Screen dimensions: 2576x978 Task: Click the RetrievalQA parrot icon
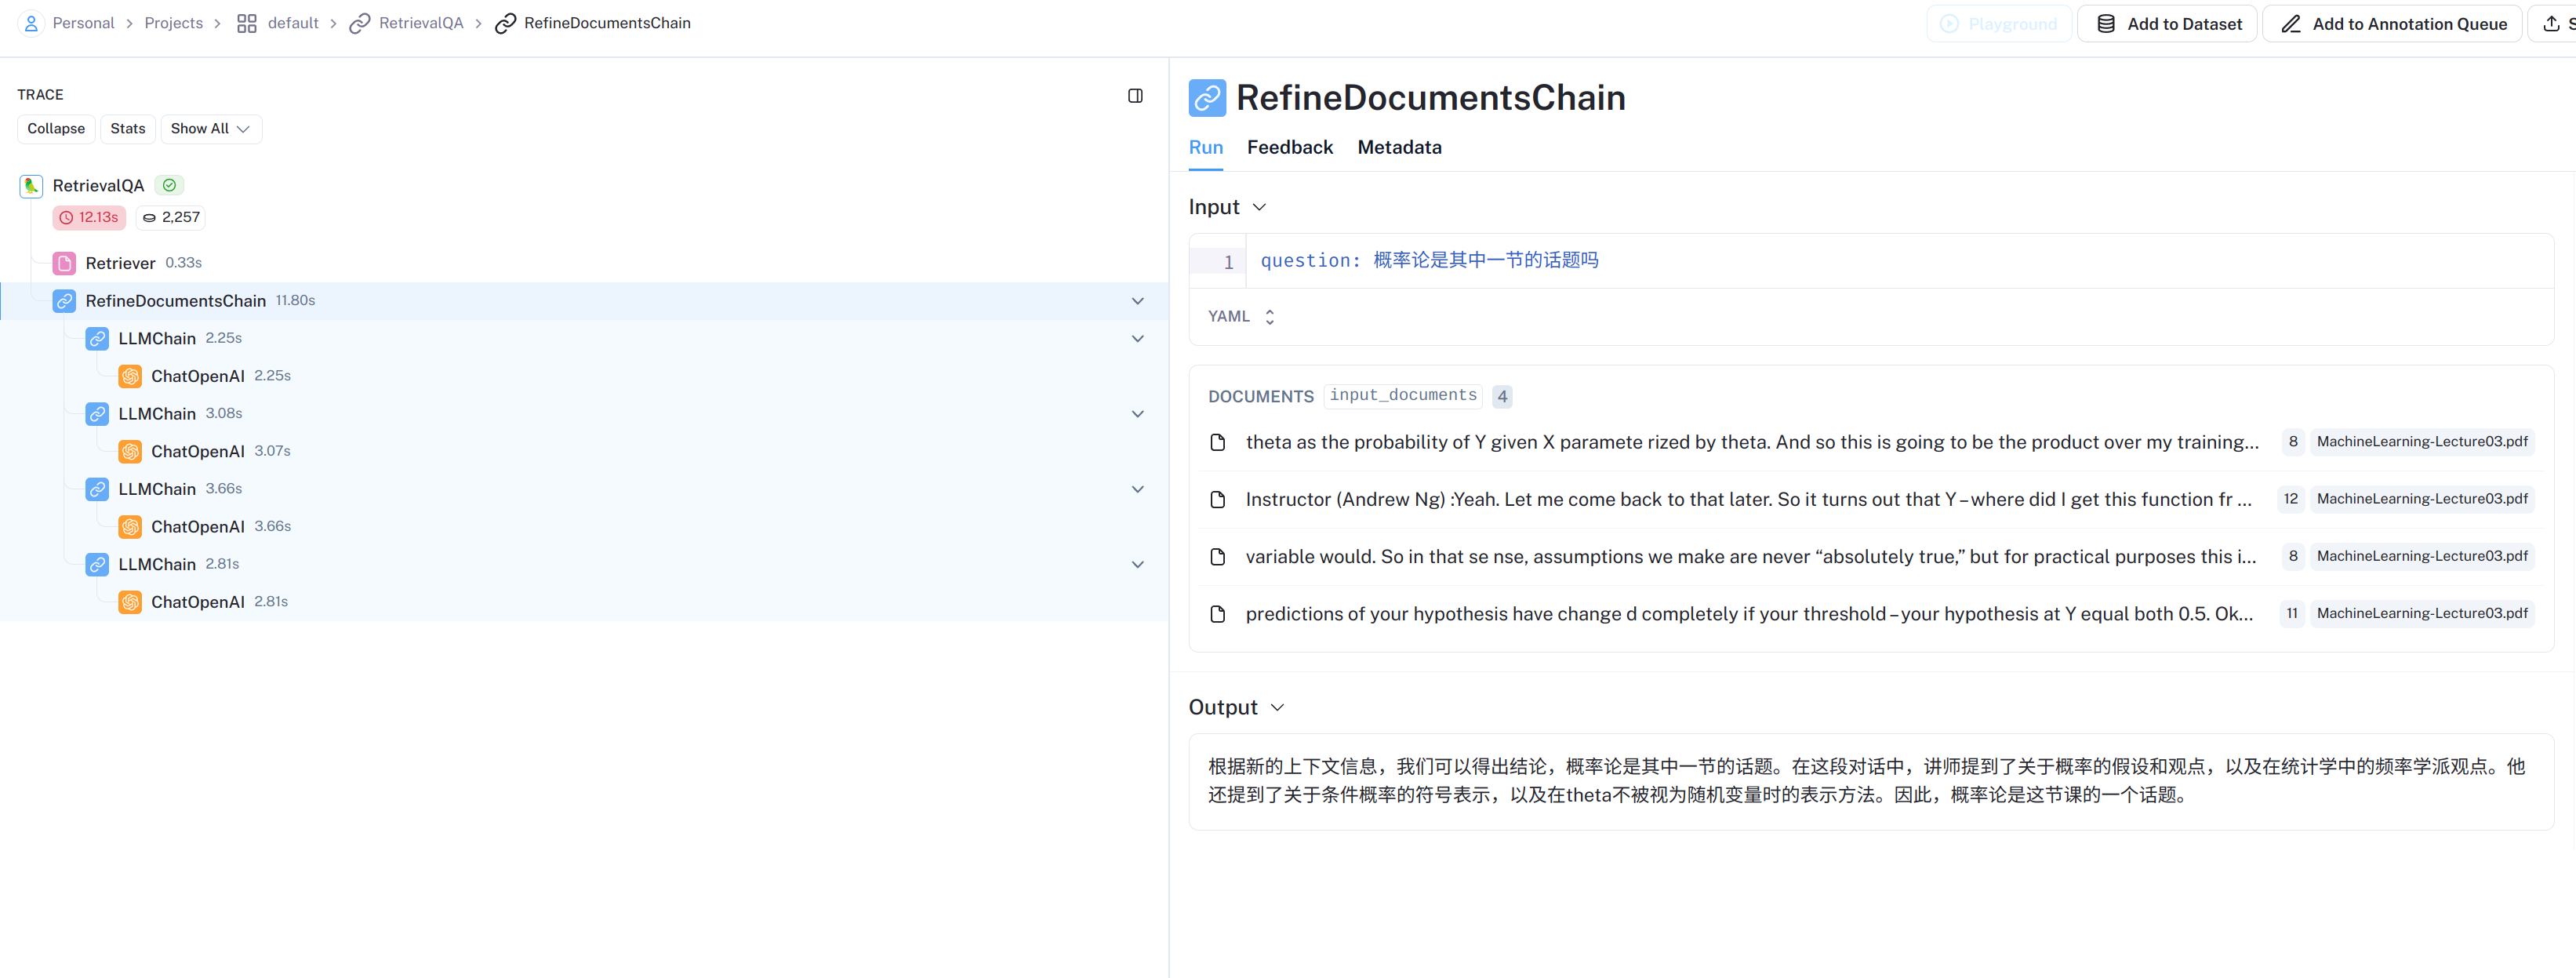coord(31,186)
